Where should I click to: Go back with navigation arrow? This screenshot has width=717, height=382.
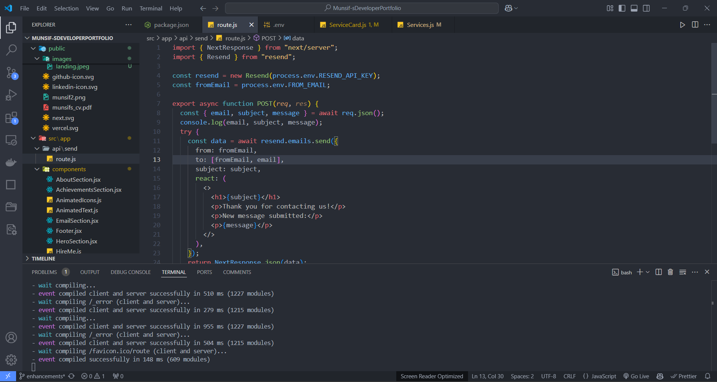203,8
